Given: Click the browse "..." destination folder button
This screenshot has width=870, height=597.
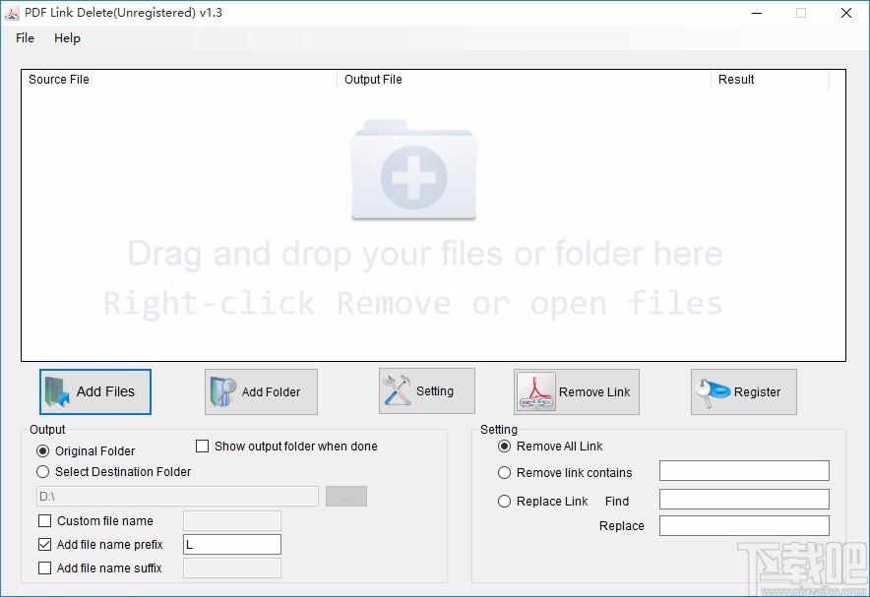Looking at the screenshot, I should tap(346, 496).
